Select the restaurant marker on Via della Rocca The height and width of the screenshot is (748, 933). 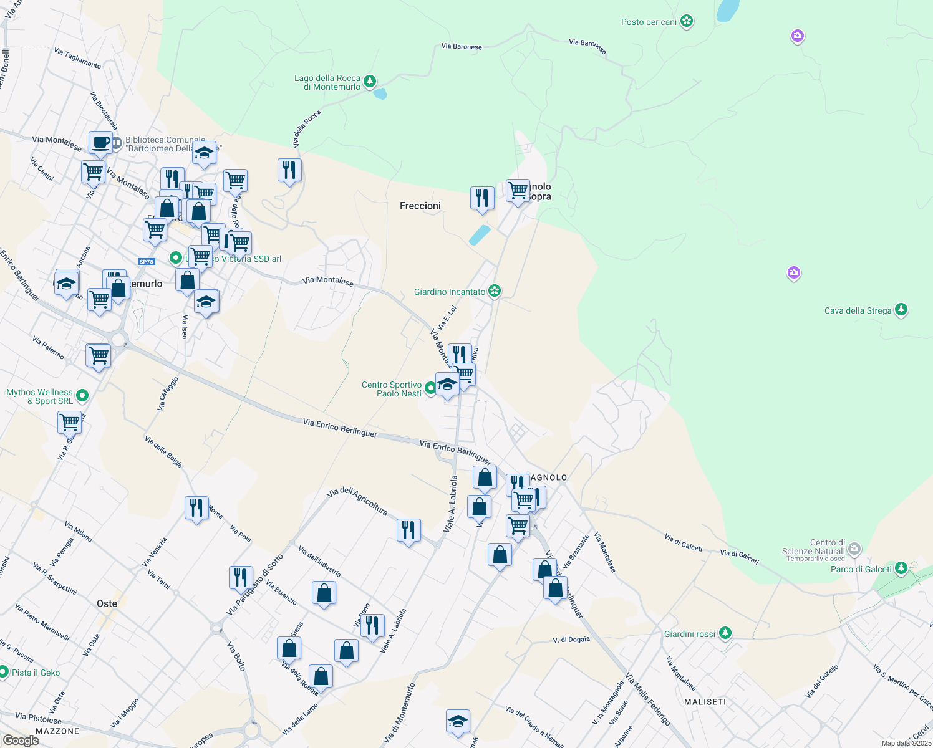coord(289,170)
